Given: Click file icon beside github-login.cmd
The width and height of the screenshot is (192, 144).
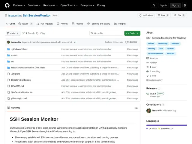Looking at the screenshot, I should [x=8, y=98].
